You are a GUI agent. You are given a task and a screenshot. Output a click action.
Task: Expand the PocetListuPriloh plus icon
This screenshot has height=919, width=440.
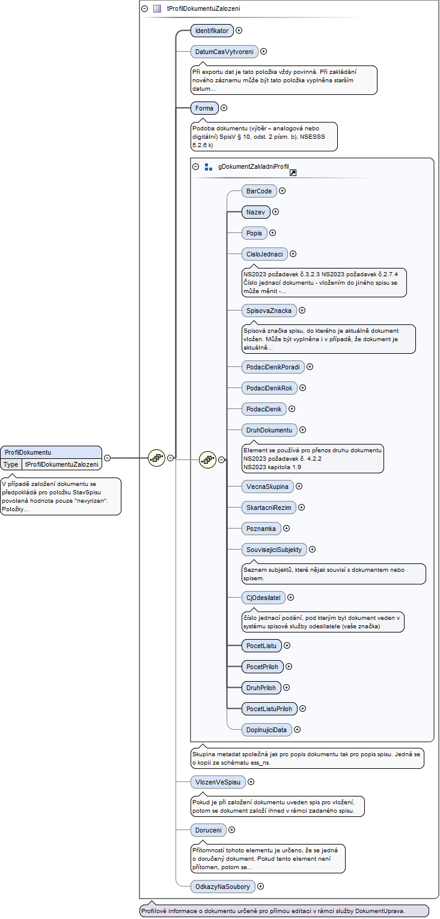(303, 708)
